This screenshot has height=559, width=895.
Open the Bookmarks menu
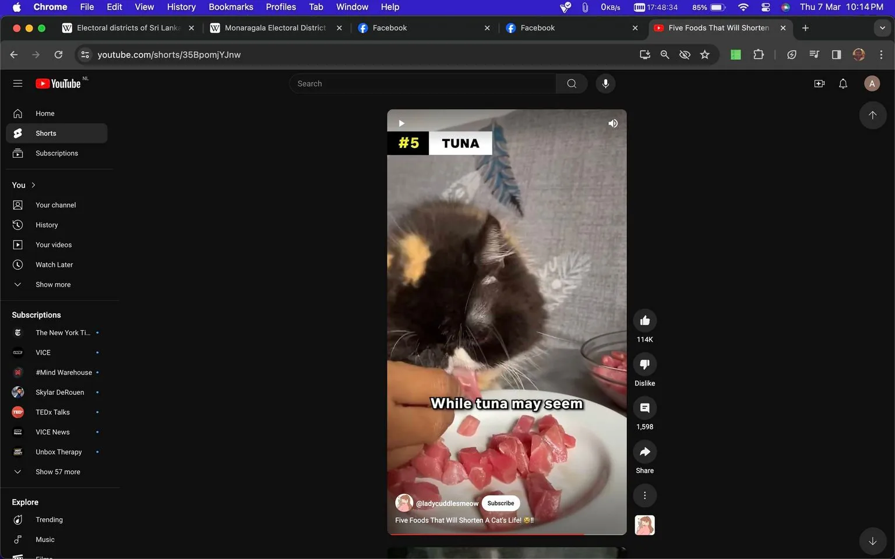(x=231, y=6)
